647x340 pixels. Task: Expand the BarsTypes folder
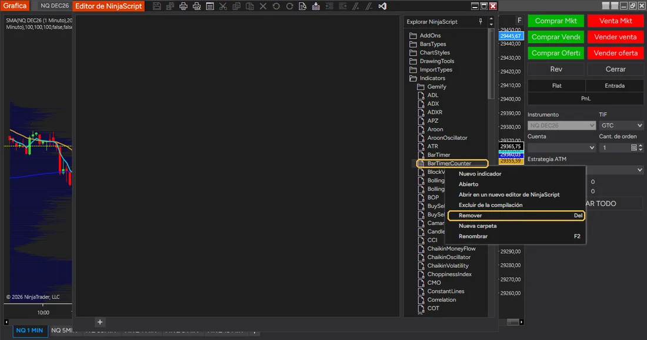click(428, 44)
